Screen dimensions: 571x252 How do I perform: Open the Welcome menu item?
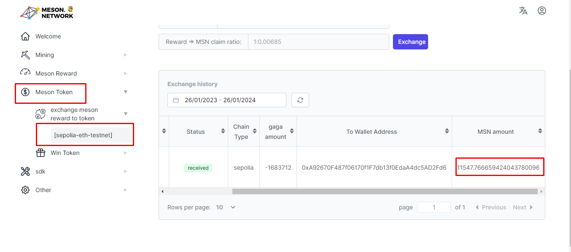[x=48, y=36]
